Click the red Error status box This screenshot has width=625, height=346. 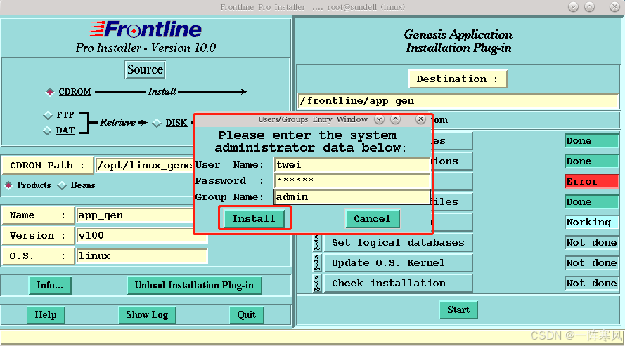coord(591,181)
